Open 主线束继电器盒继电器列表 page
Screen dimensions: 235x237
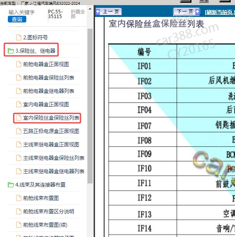coord(54,171)
